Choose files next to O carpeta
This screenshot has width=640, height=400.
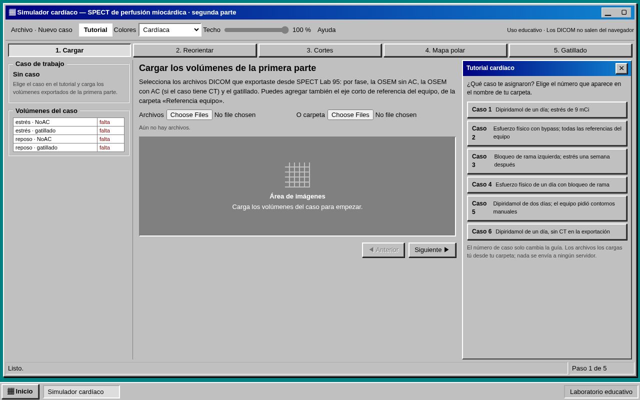tap(350, 115)
